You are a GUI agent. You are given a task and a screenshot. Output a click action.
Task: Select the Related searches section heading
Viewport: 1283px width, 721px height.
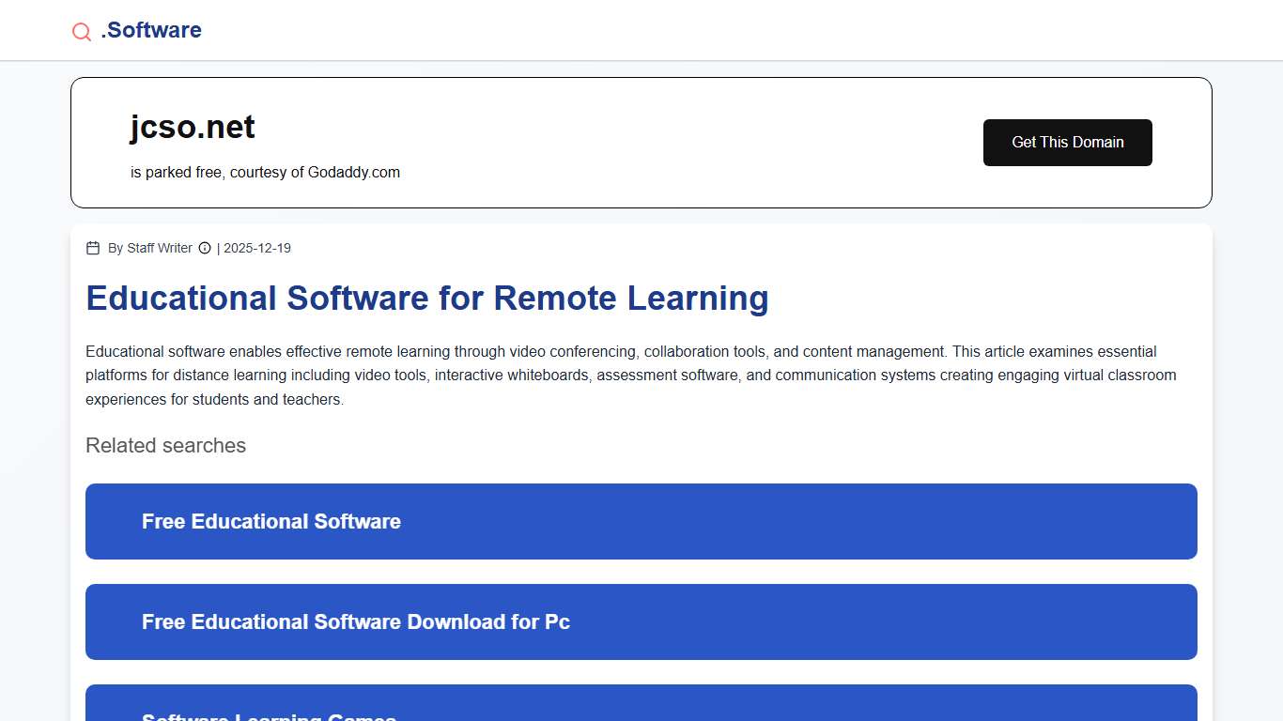click(165, 445)
